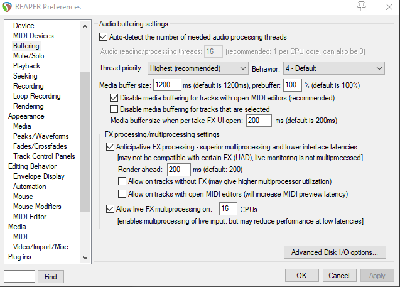
Task: Click the audio processing threads field
Action: pyautogui.click(x=214, y=51)
